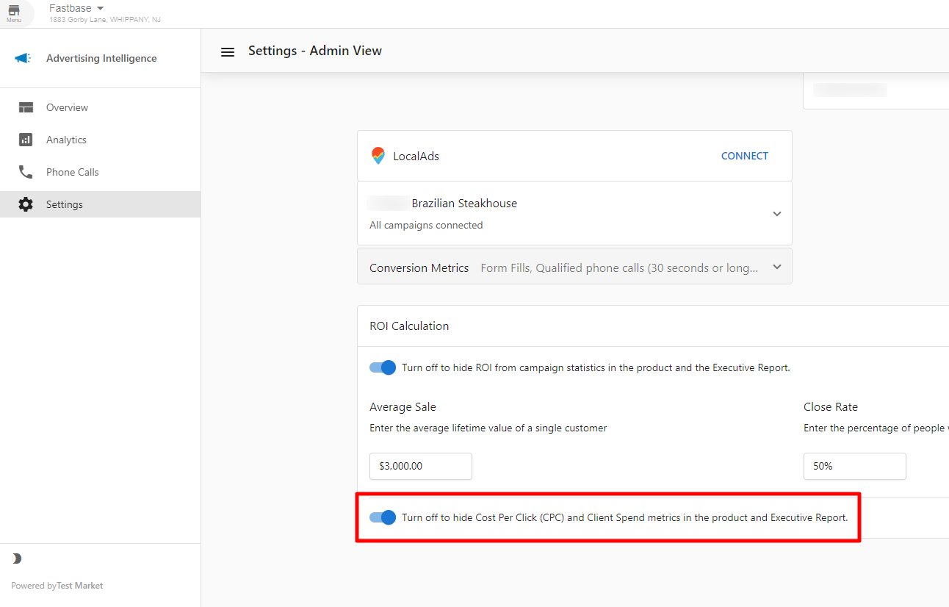Screen dimensions: 949x607
Task: Expand the Brazilian Steakhouse campaigns panel
Action: 776,214
